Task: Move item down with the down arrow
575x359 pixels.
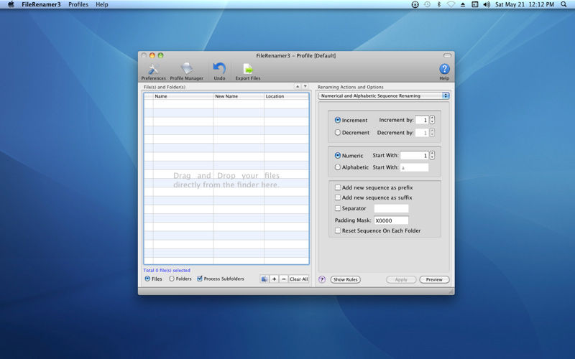Action: pyautogui.click(x=305, y=86)
